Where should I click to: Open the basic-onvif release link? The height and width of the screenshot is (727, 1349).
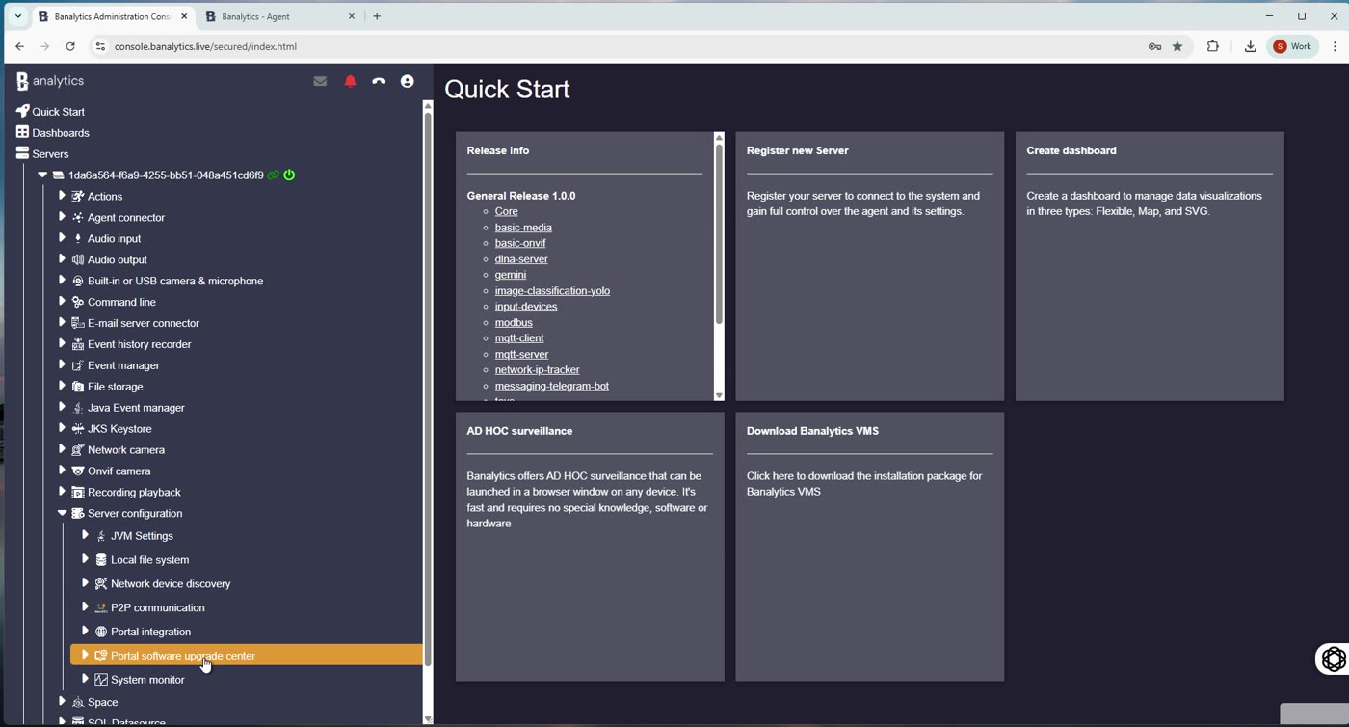pyautogui.click(x=520, y=243)
